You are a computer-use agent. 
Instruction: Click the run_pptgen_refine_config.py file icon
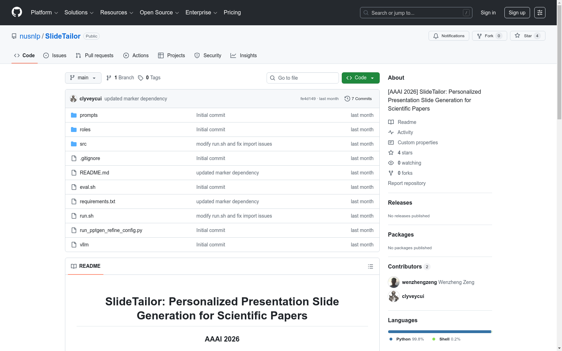coord(74,230)
